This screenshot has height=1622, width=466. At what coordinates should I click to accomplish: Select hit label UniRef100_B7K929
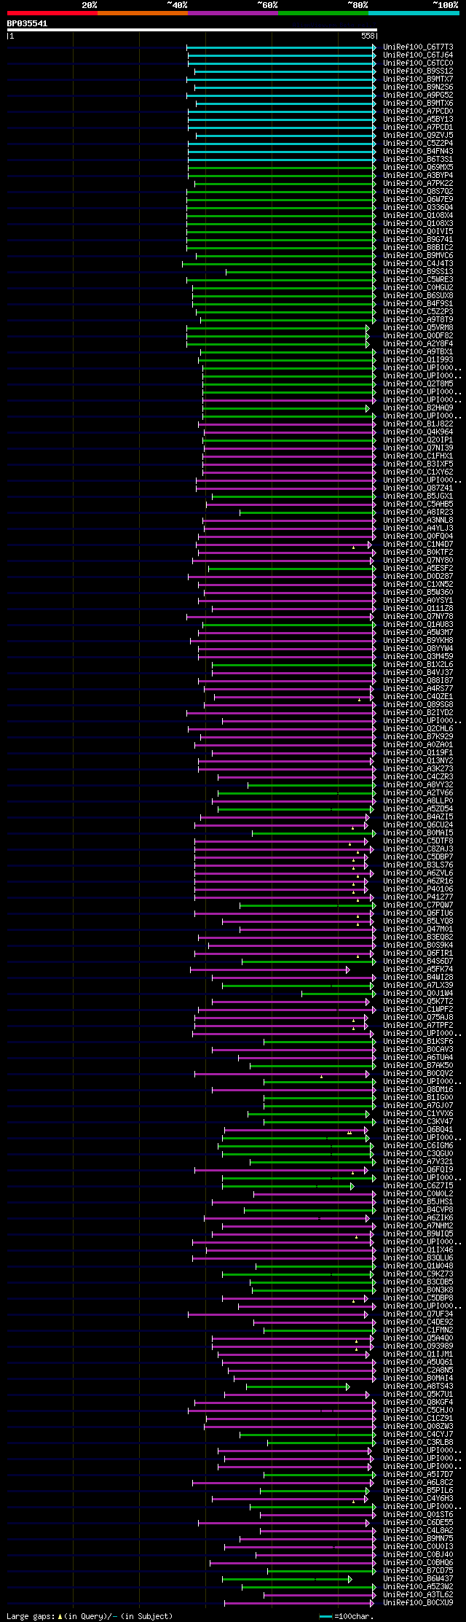418,736
